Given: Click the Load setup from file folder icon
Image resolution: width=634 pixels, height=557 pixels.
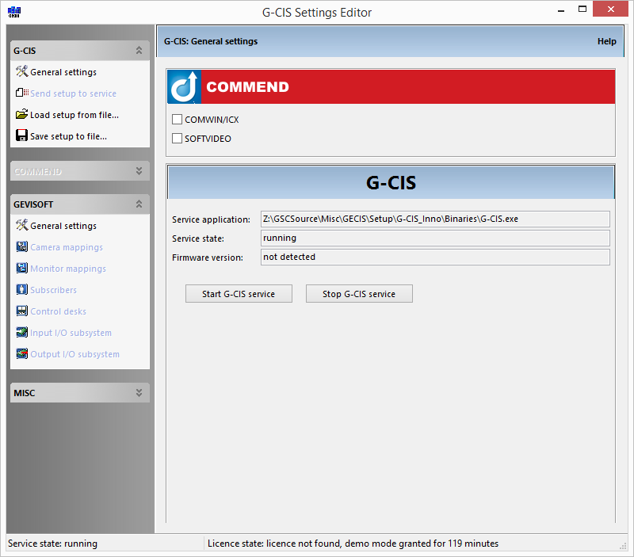Looking at the screenshot, I should (22, 114).
